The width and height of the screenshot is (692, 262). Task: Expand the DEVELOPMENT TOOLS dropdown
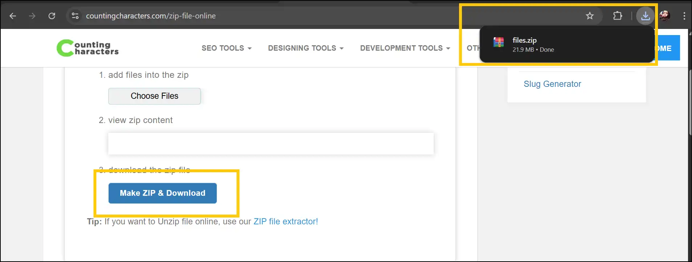click(405, 48)
